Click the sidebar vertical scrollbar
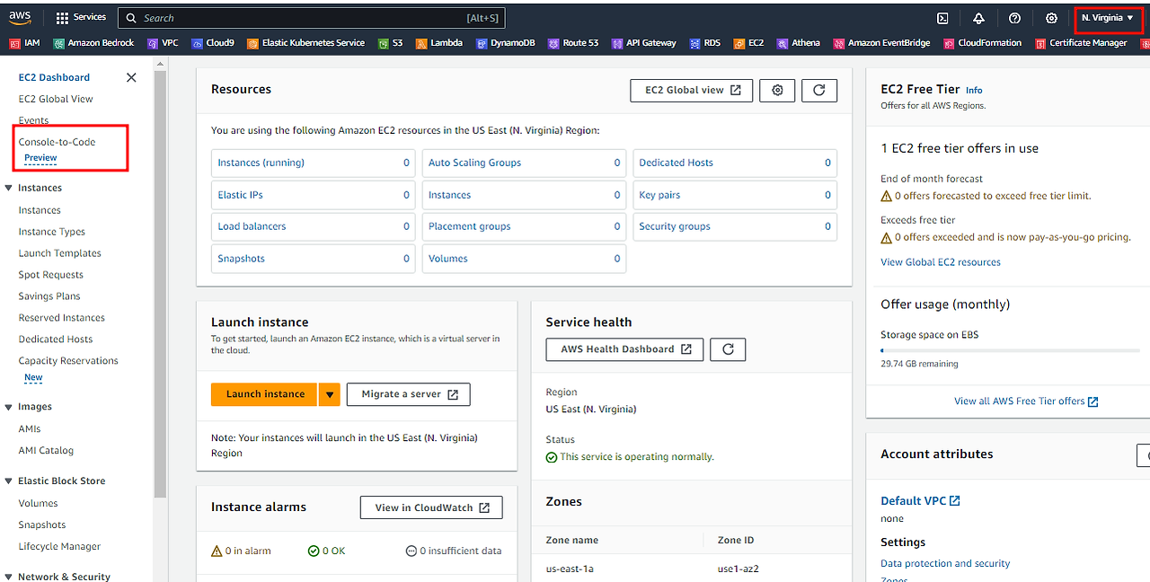Viewport: 1150px width, 582px height. [x=160, y=282]
